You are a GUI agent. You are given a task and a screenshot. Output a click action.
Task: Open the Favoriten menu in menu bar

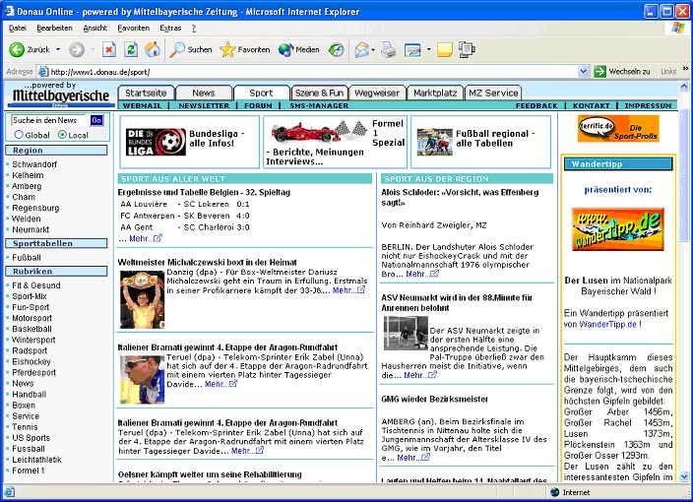point(133,28)
